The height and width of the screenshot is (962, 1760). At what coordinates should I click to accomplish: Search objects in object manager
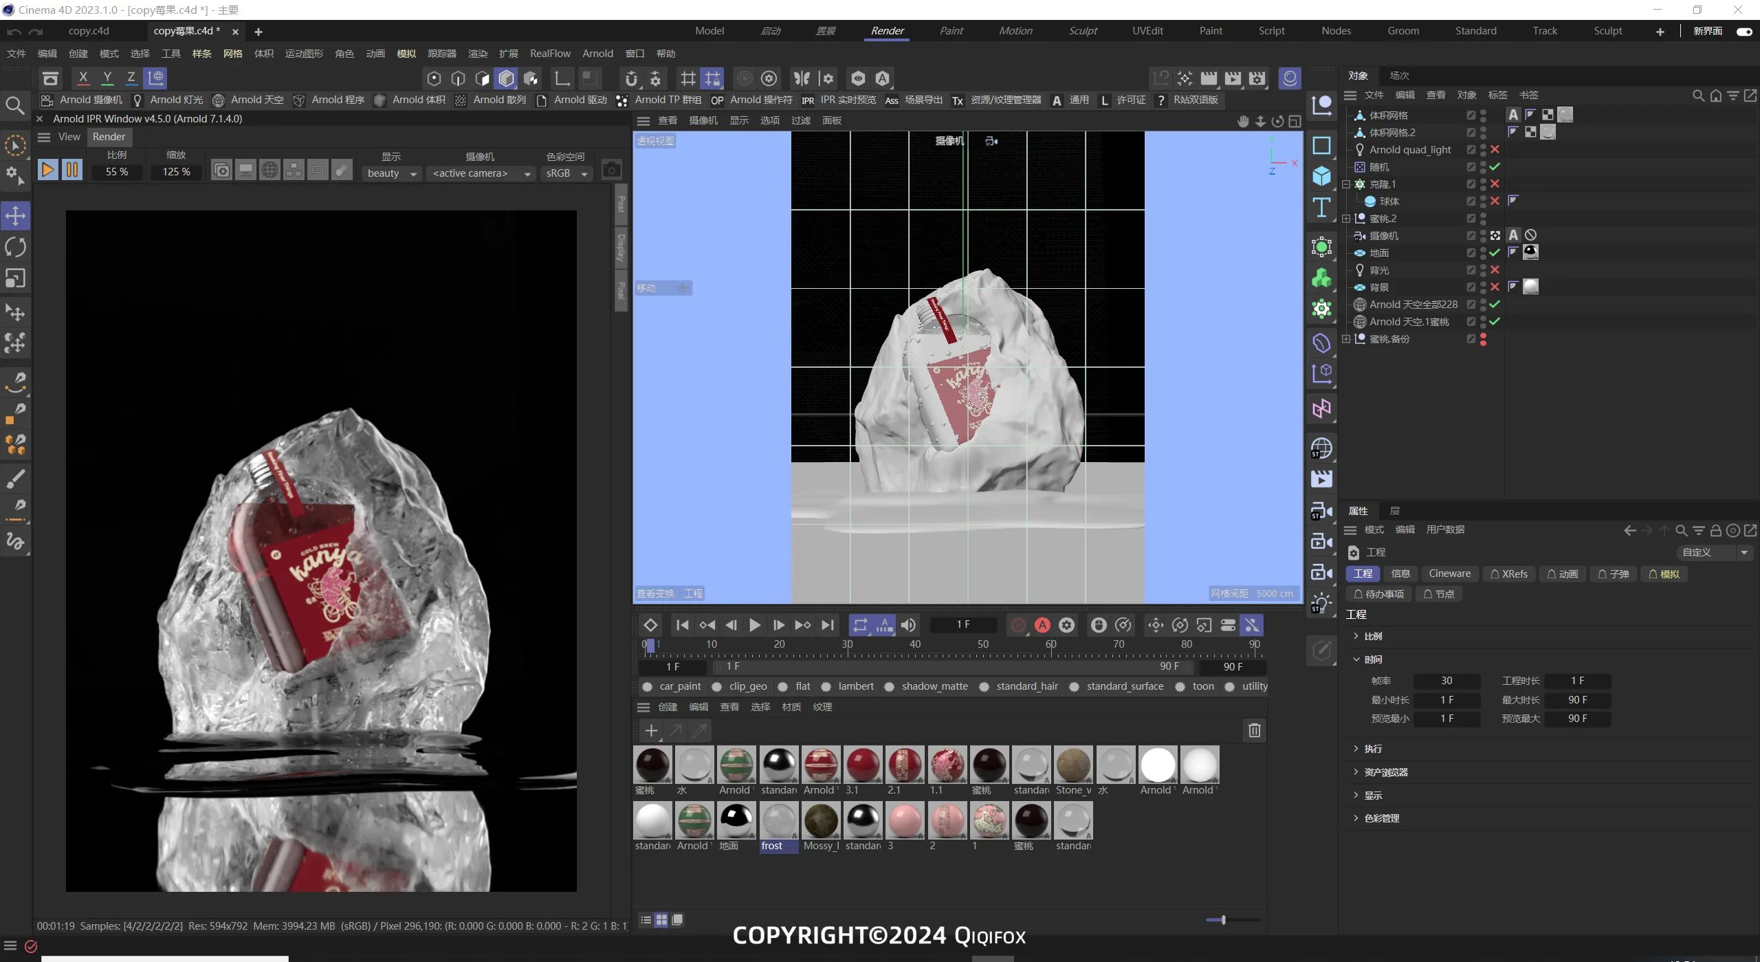(x=1698, y=96)
